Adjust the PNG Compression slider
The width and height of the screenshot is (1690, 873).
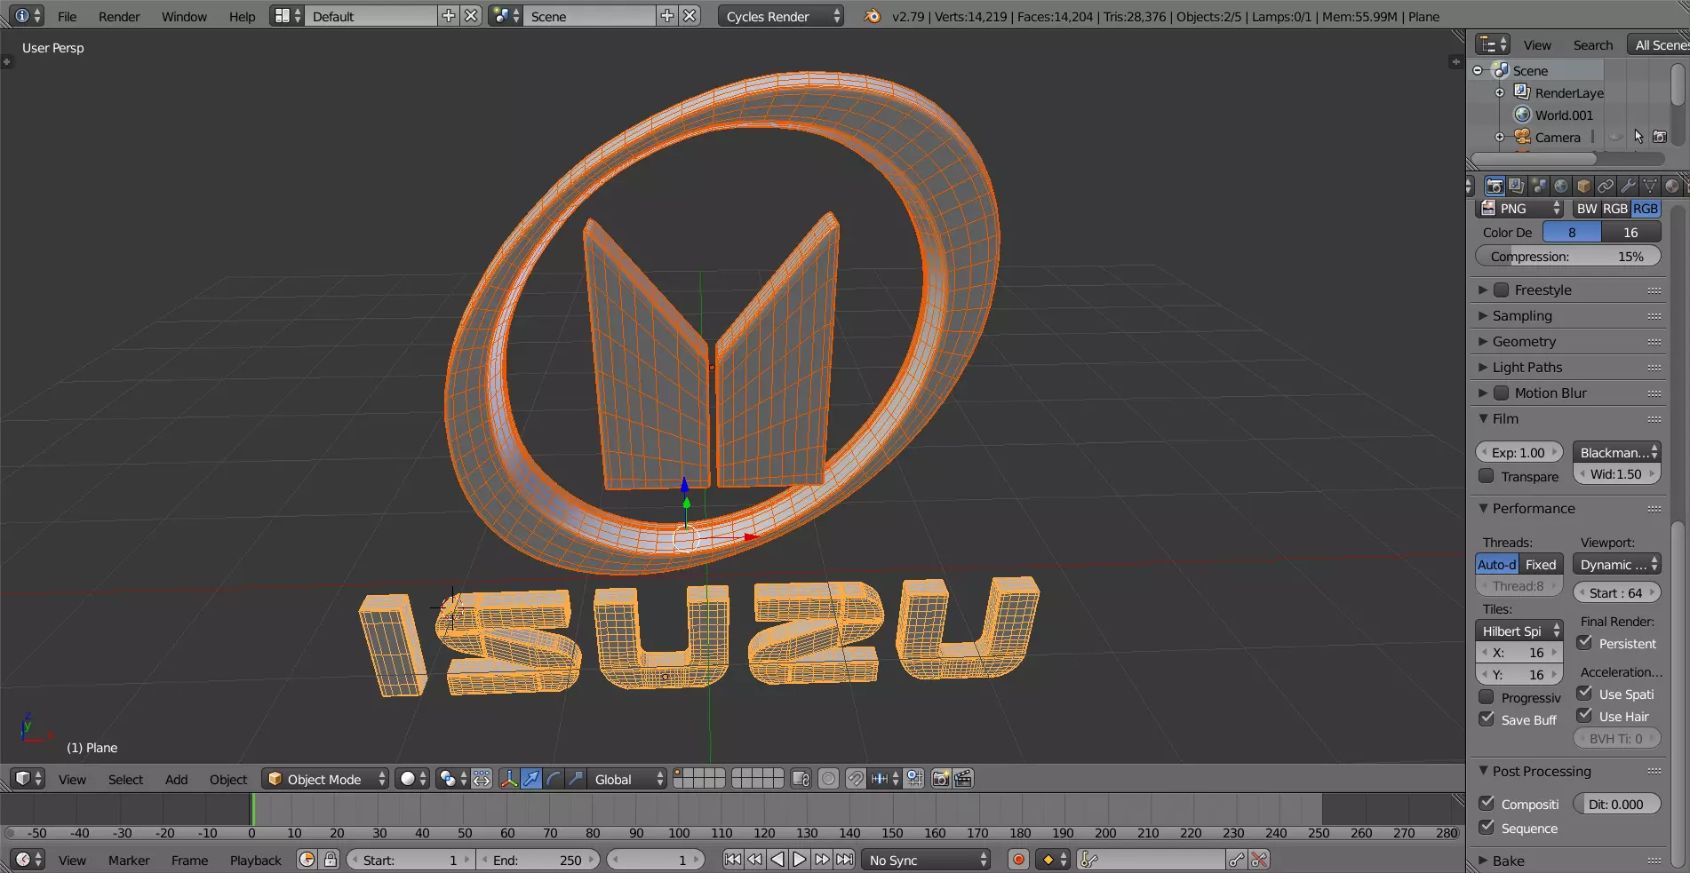(x=1568, y=256)
